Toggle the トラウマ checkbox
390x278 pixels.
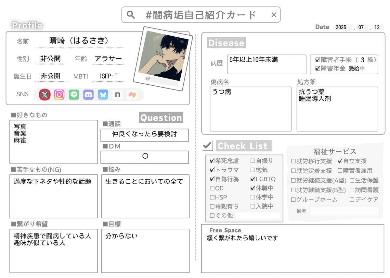(x=212, y=170)
